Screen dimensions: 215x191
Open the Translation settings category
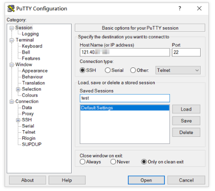(34, 83)
